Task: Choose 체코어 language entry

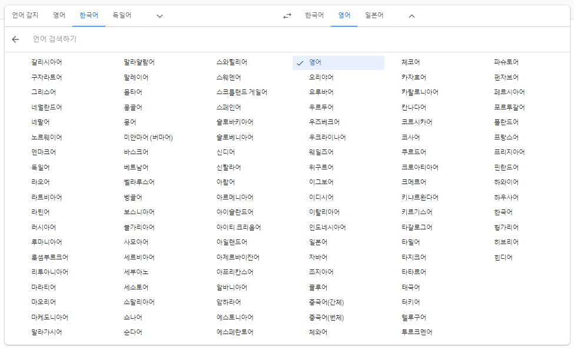Action: click(411, 62)
